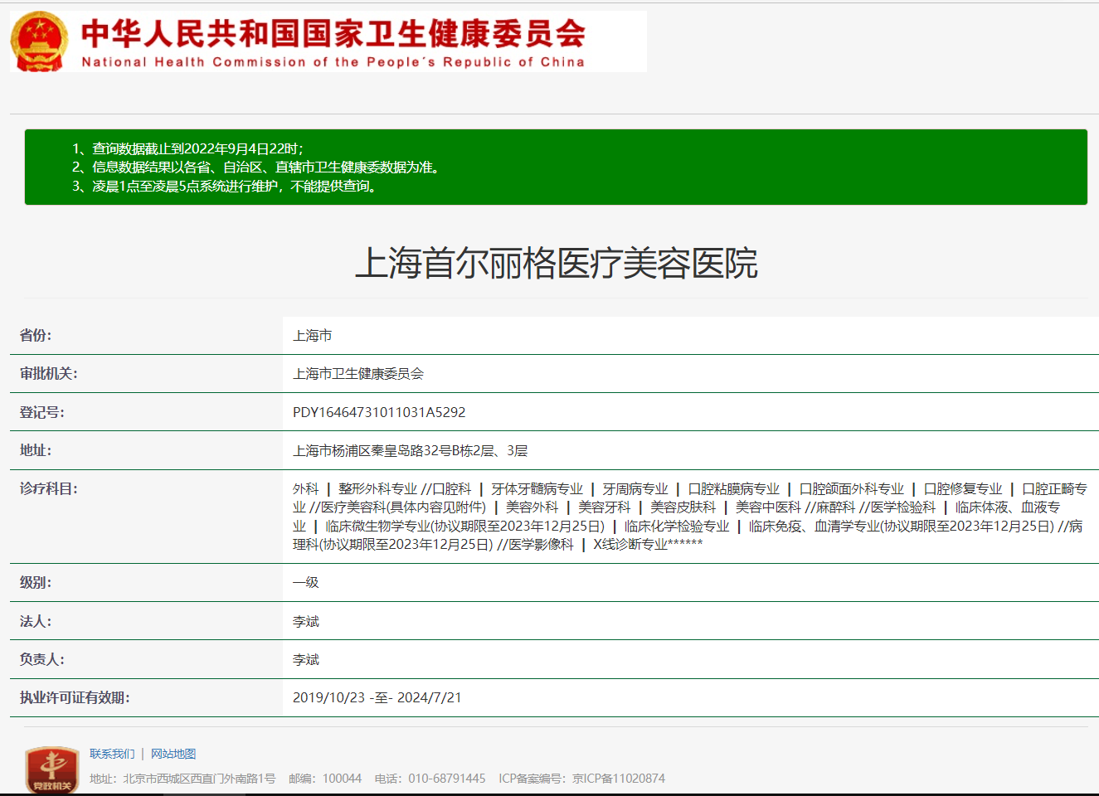
Task: Click the footer postal code 100044
Action: tap(342, 779)
